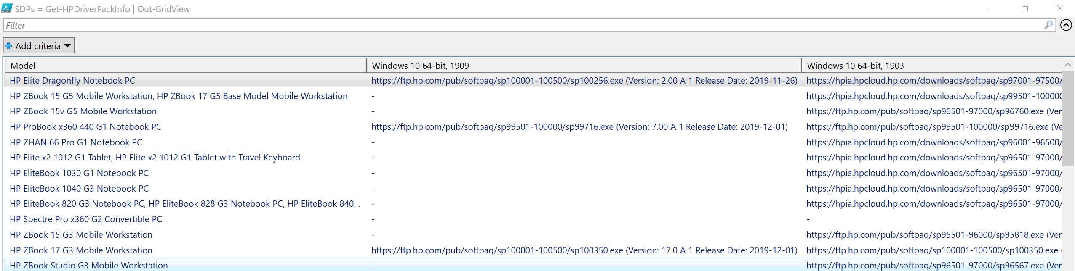This screenshot has height=271, width=1075.
Task: Minimize the Out-GridView window
Action: [x=992, y=8]
